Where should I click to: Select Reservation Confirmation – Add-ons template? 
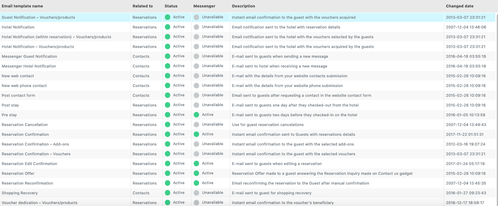point(35,144)
